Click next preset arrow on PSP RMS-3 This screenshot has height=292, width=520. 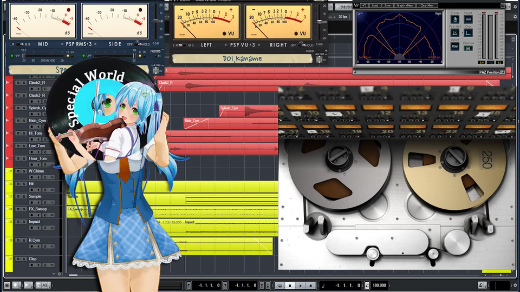[x=96, y=44]
